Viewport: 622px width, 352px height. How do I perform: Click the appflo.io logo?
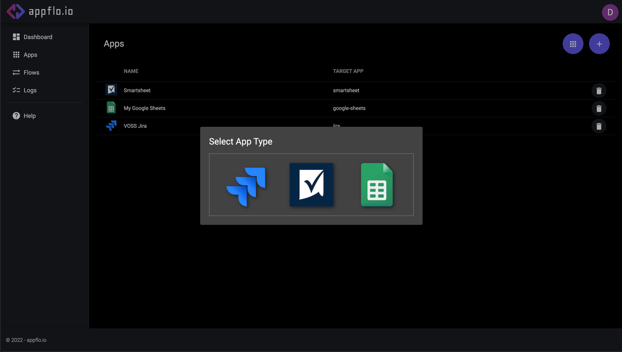(x=40, y=11)
